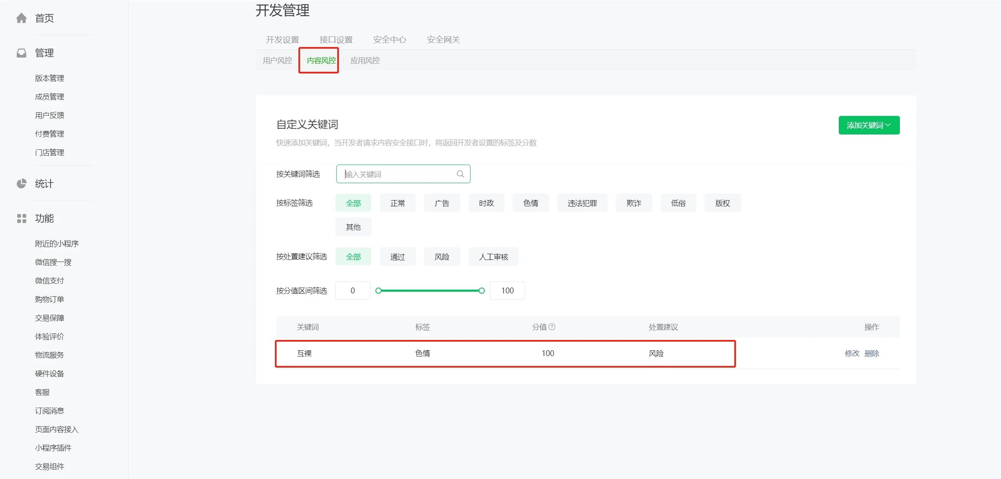This screenshot has width=1001, height=479.
Task: Click 修改 link for keyword row
Action: (x=852, y=353)
